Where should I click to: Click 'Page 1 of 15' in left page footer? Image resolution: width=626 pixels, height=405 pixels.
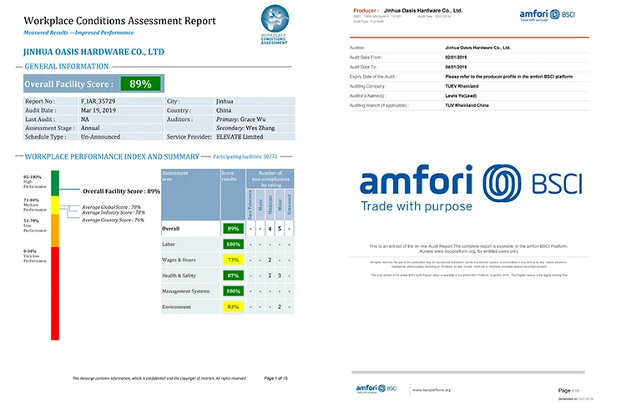pyautogui.click(x=275, y=377)
